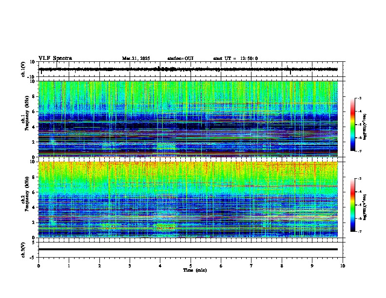Viewport: 386px width, 298px height.
Task: Click the '-7' label on ch.2 color bar
Action: point(360,231)
